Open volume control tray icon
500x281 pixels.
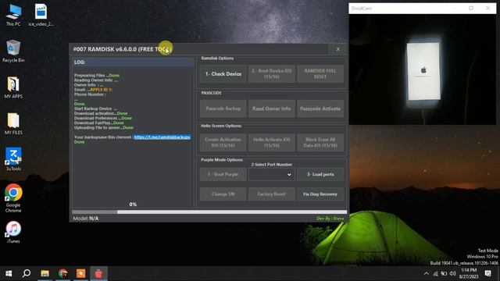453,274
